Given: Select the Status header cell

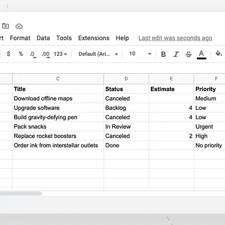Looking at the screenshot, I should tap(126, 89).
